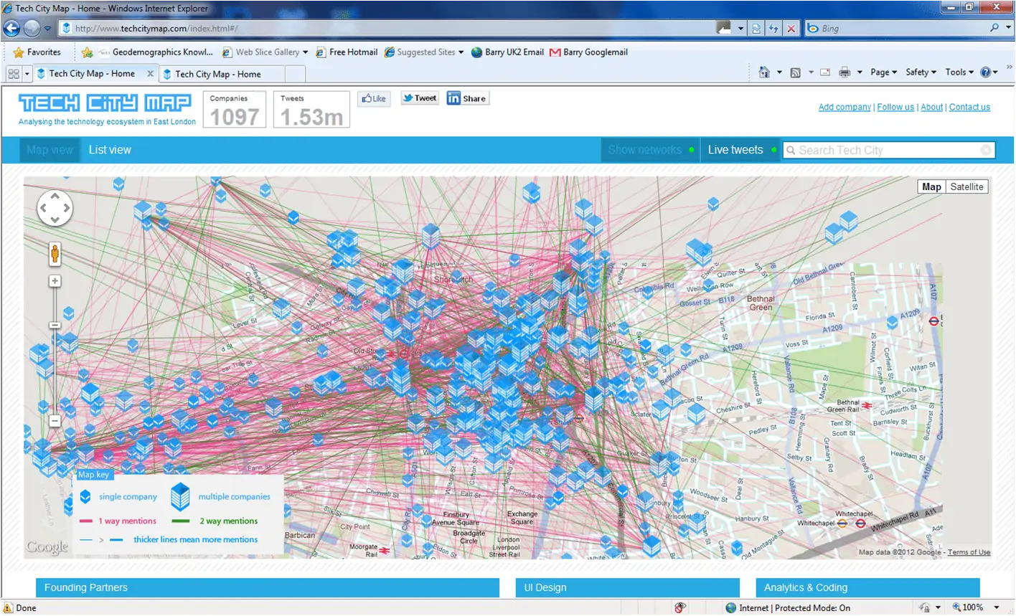The image size is (1016, 616).
Task: Expand the Suggested Sites dropdown
Action: [461, 52]
